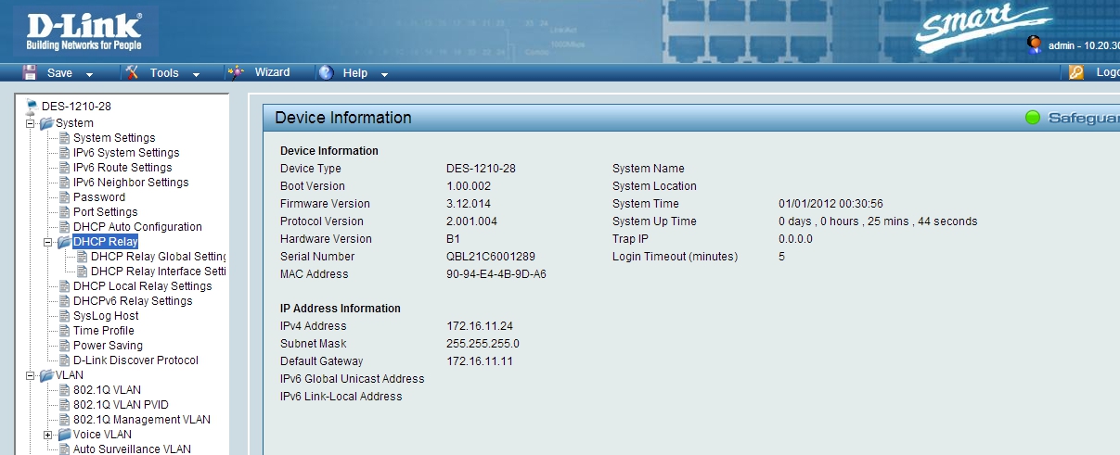Open 802.1Q Management VLAN page
The width and height of the screenshot is (1120, 455).
click(142, 419)
